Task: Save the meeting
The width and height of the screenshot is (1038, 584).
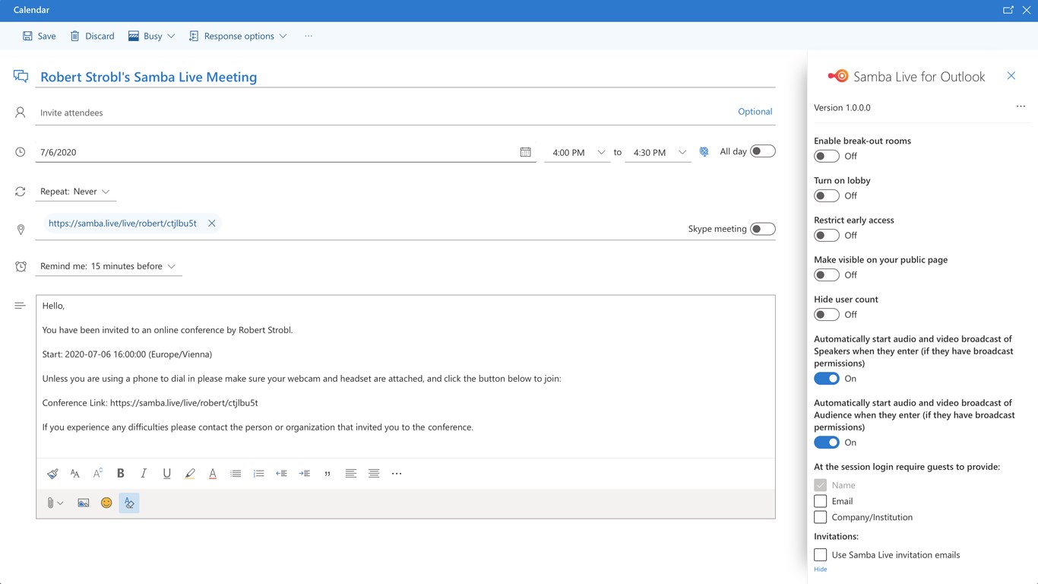Action: [x=40, y=36]
